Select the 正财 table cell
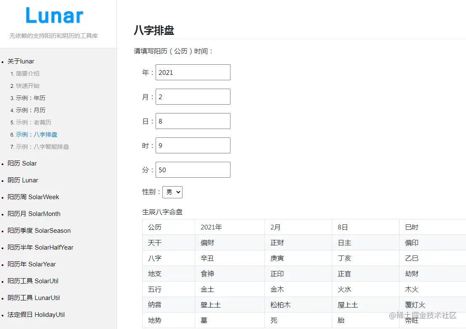Screen dimensions: 466x329 point(298,242)
